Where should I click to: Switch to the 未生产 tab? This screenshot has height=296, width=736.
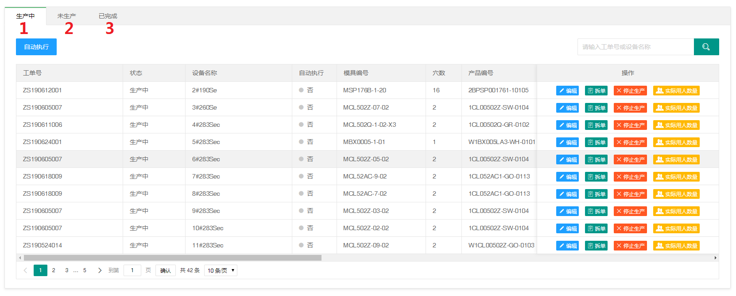click(x=66, y=16)
